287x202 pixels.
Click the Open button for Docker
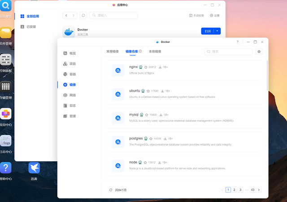tap(208, 31)
